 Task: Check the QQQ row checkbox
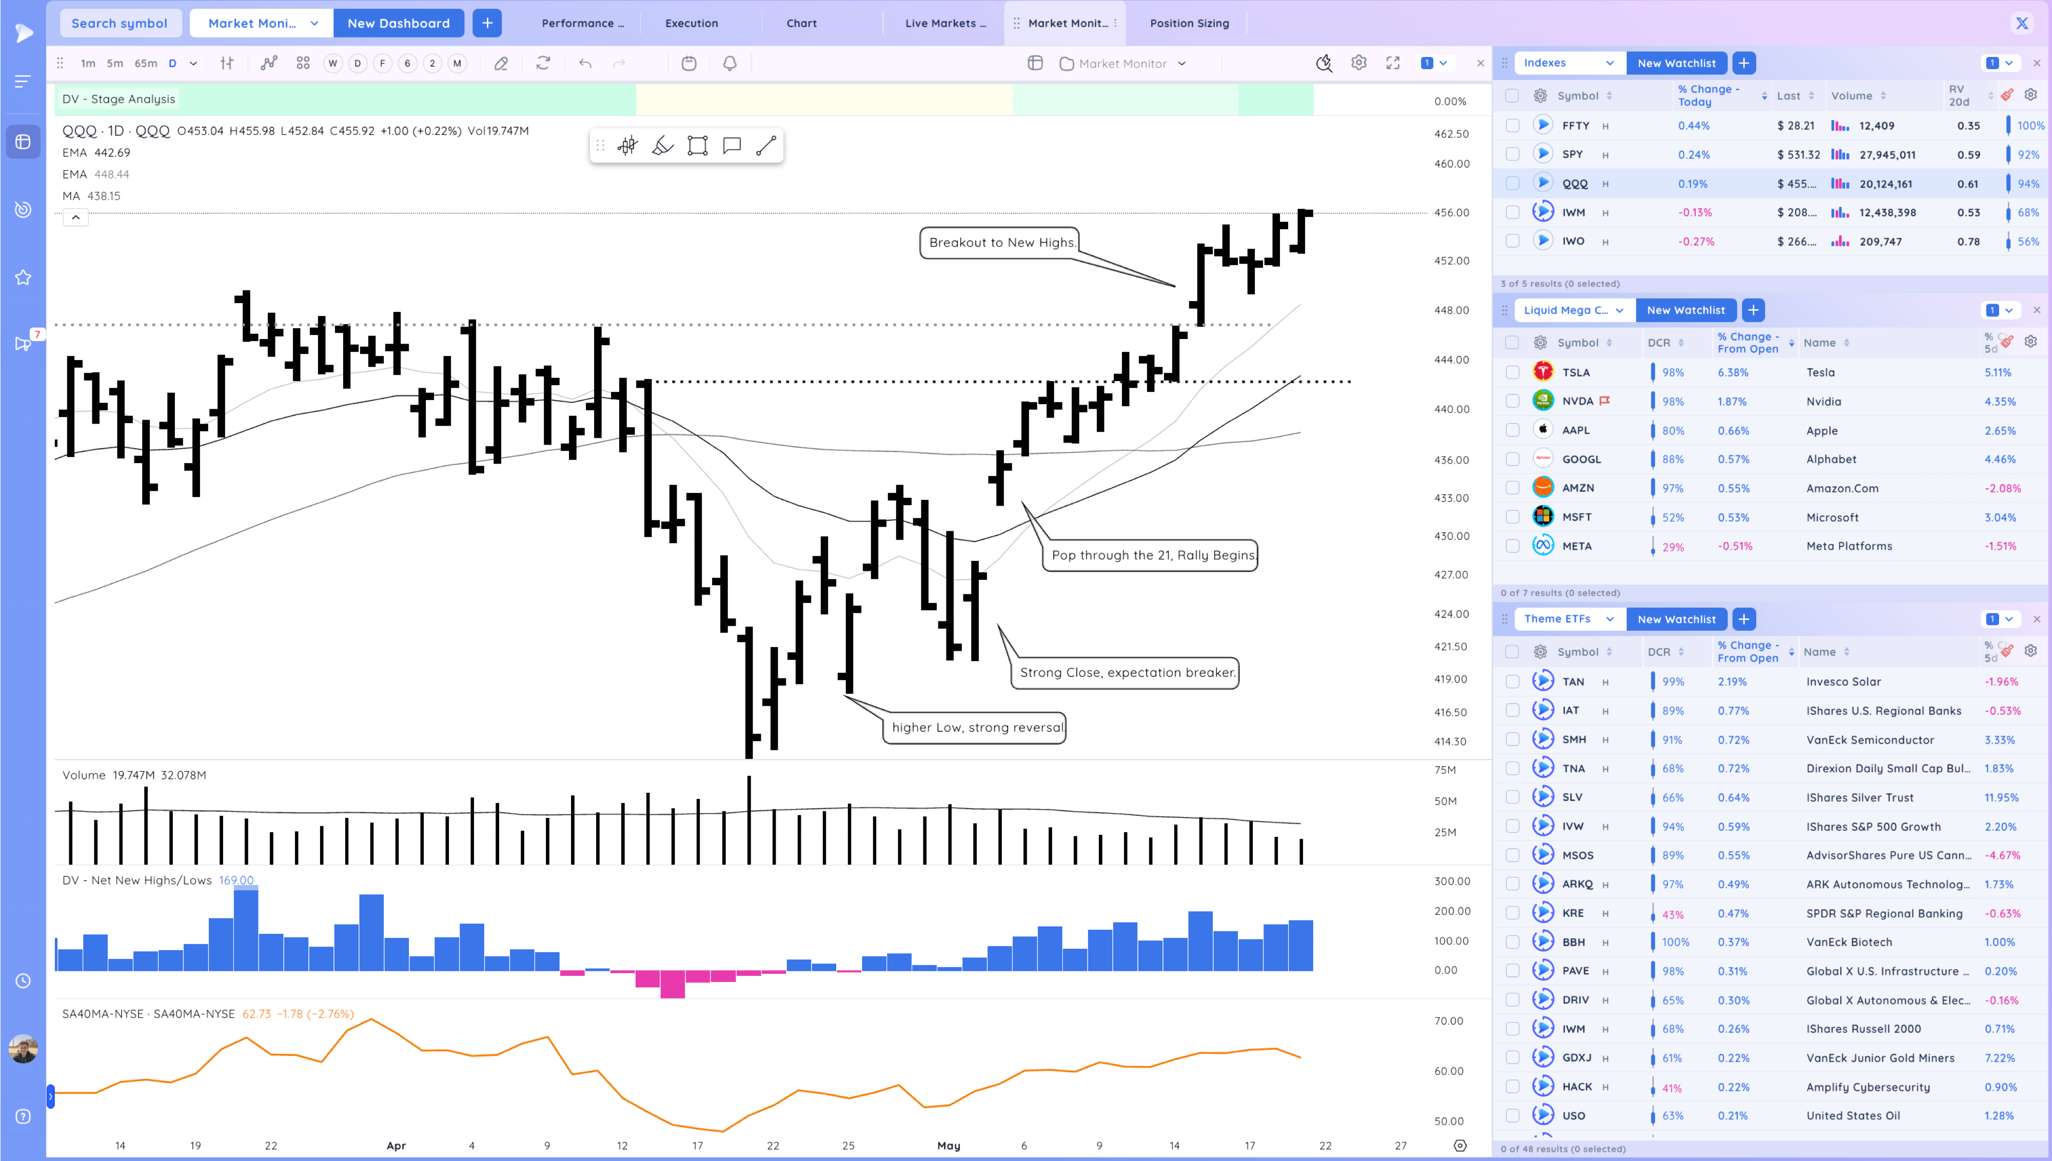1512,184
